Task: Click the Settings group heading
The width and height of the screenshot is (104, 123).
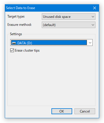Action: coord(16,34)
